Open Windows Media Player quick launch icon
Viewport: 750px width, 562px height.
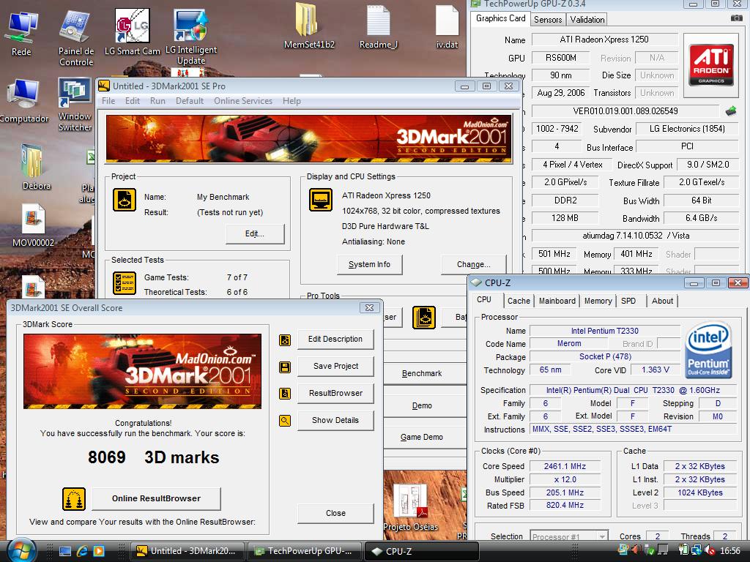point(99,551)
